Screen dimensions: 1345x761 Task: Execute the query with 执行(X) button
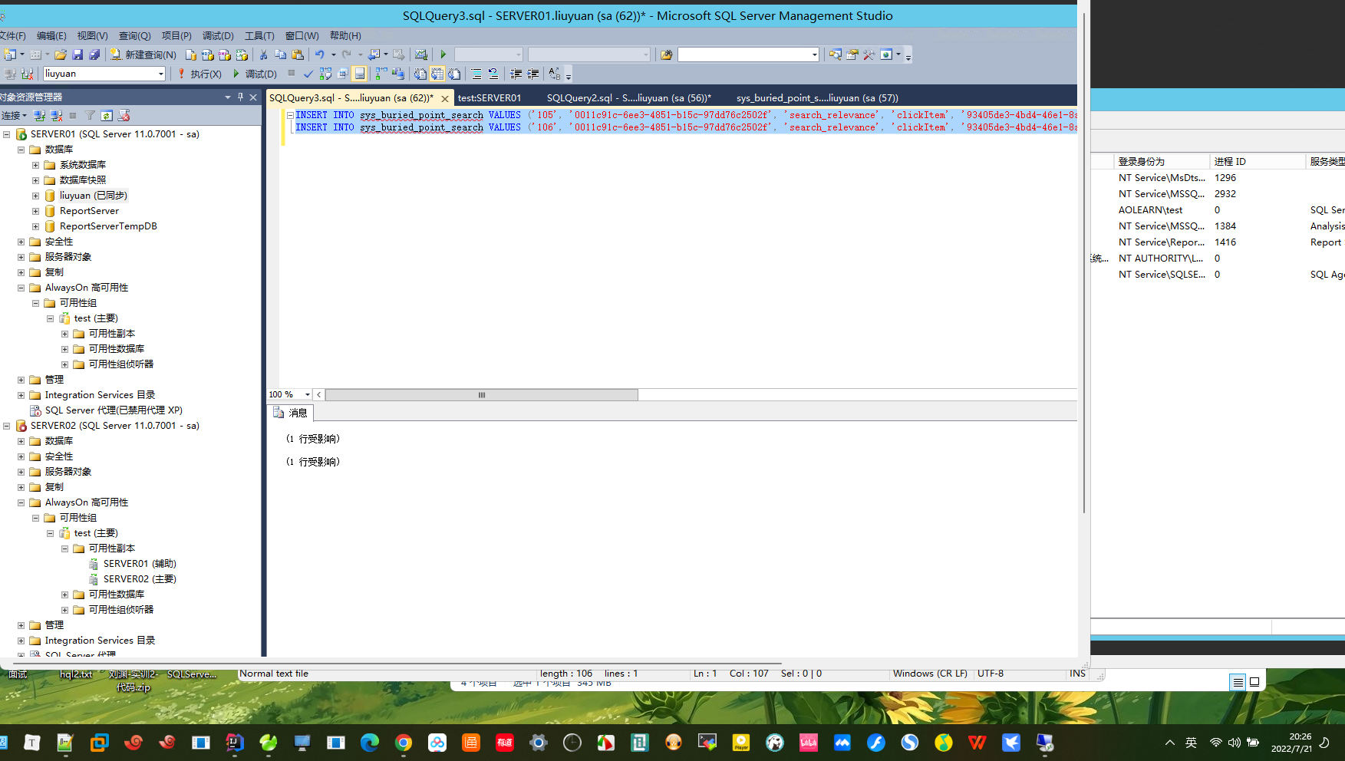coord(199,74)
